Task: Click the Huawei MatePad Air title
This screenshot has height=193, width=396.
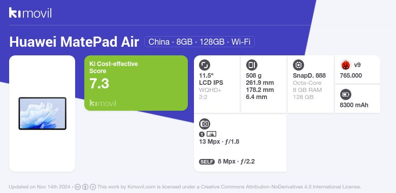Action: [x=74, y=42]
